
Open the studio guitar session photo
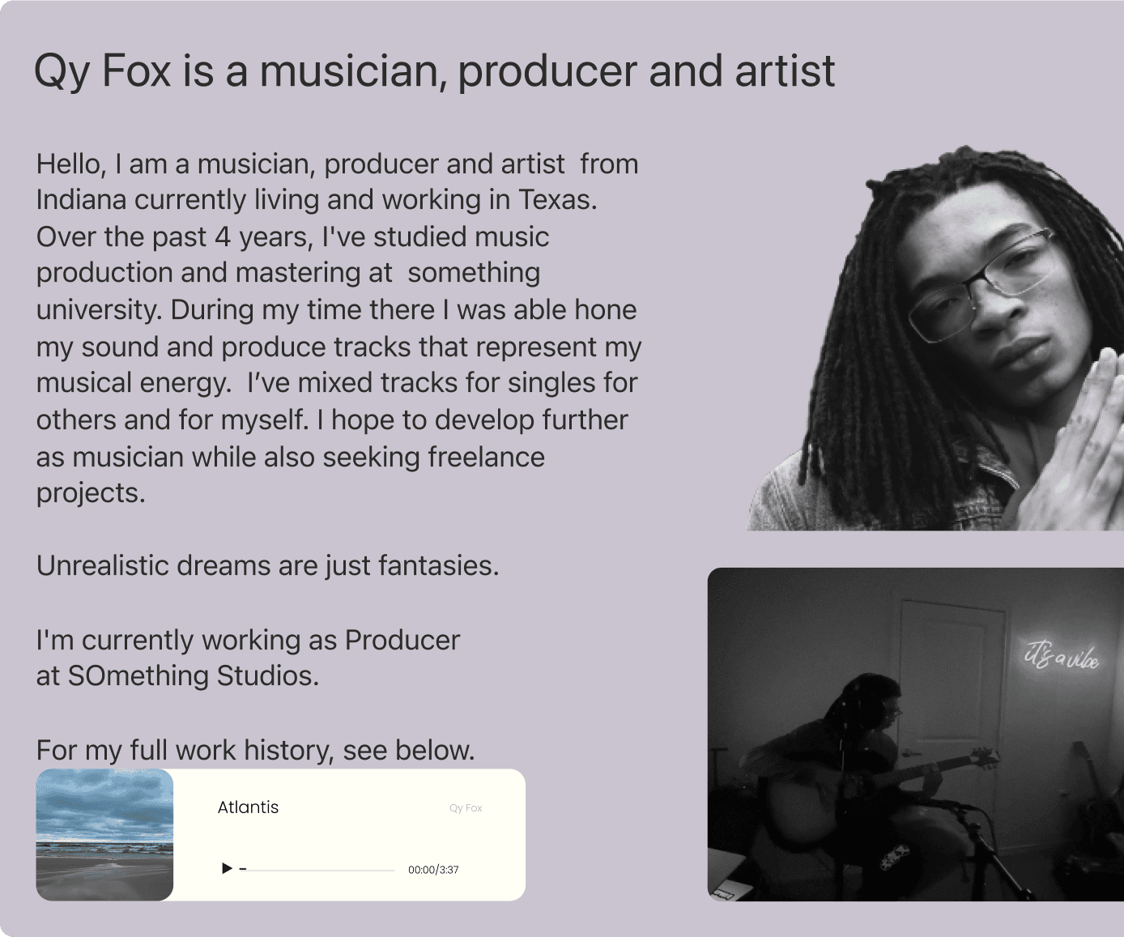915,734
